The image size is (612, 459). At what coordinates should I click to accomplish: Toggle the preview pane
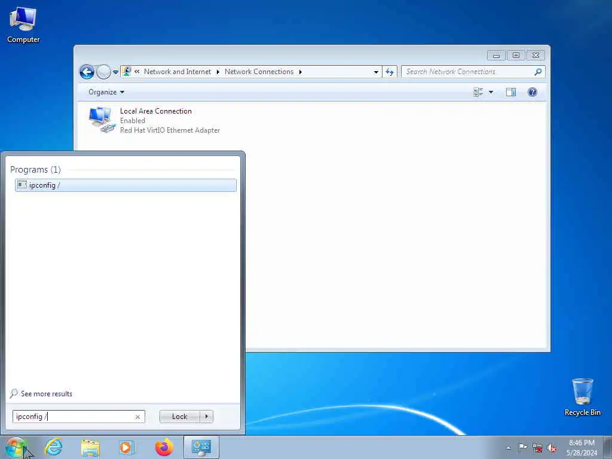pos(511,92)
